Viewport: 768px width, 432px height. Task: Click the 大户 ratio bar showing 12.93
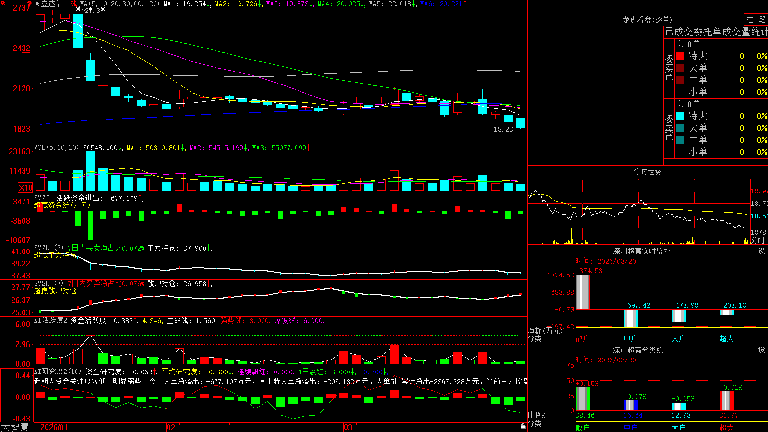point(679,407)
